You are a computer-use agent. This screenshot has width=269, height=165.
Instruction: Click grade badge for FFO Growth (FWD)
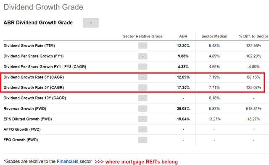tap(142, 140)
